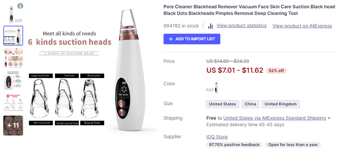The image size is (338, 151).
Task: Select the 3-gear adjustment thumbnail
Action: pos(13,80)
